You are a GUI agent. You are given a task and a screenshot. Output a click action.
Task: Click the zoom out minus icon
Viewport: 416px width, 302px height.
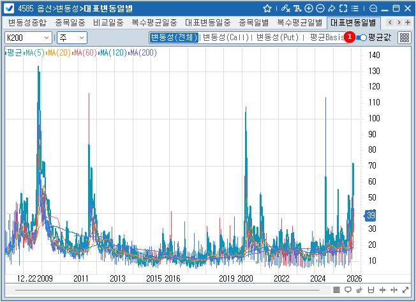320,8
